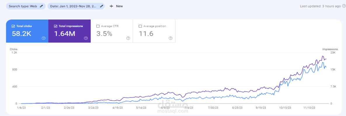The width and height of the screenshot is (346, 116).
Task: Click the plus icon to add filter
Action: (112, 6)
